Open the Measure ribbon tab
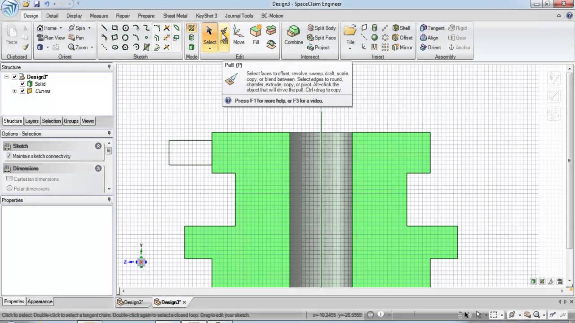This screenshot has height=323, width=575. (99, 16)
